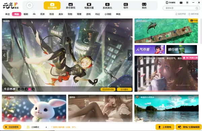Click the V badge on river wallpaper
Image resolution: width=202 pixels, height=131 pixels.
137,97
